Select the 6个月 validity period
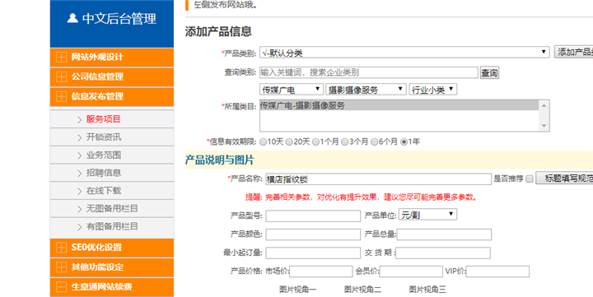The height and width of the screenshot is (297, 593). click(375, 142)
